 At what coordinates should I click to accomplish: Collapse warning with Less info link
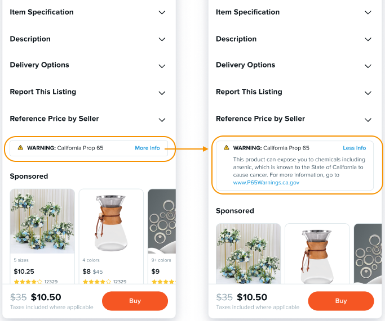(x=354, y=148)
